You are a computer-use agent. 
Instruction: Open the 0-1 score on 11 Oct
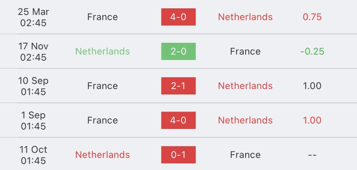(x=178, y=155)
